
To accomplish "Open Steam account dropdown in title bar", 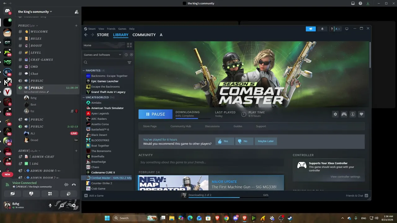I will [337, 29].
